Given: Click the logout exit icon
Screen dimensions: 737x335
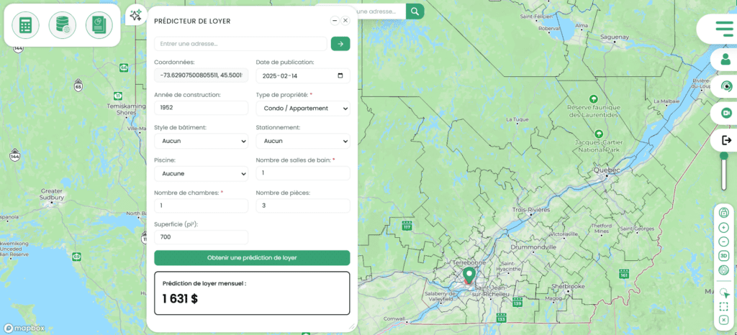Looking at the screenshot, I should click(x=725, y=139).
